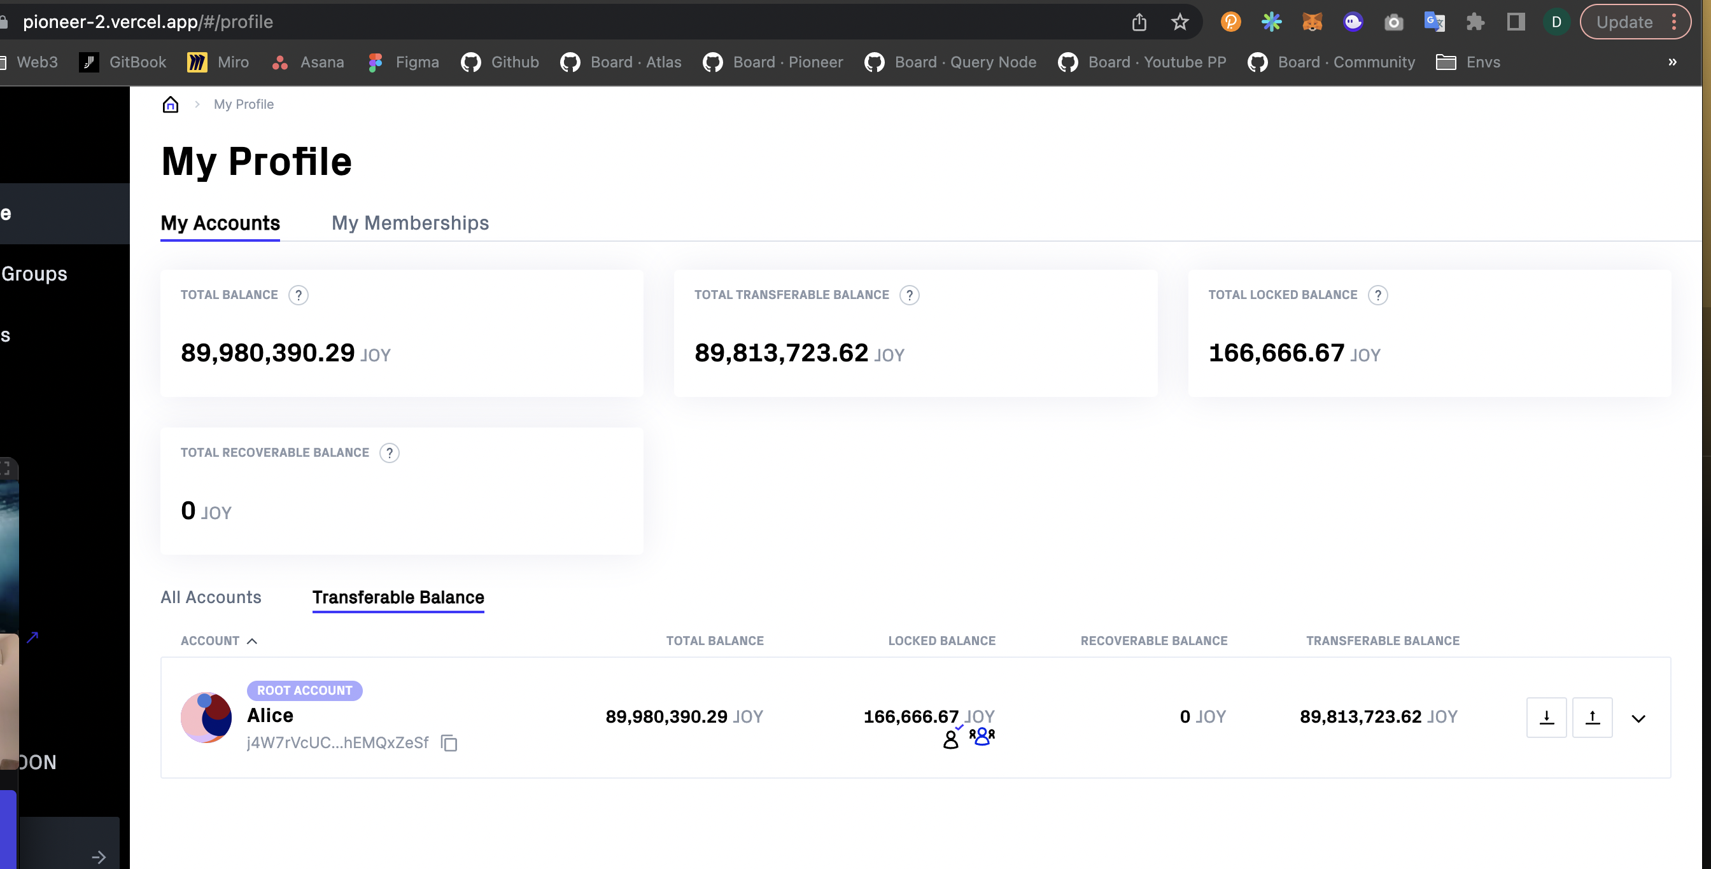
Task: Click the blue members icon under locked balance
Action: click(x=982, y=736)
